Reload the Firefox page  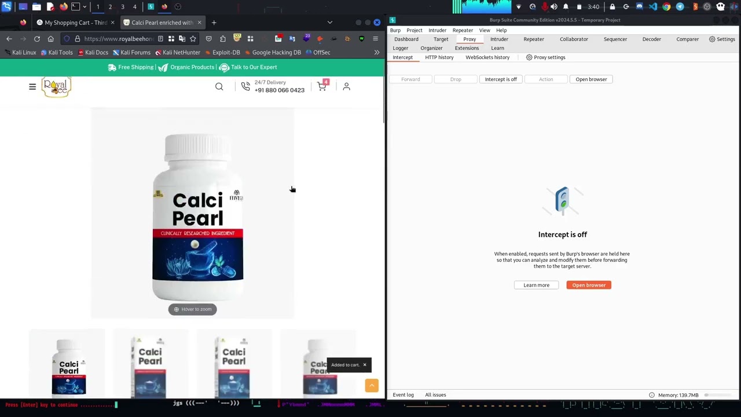(x=37, y=39)
